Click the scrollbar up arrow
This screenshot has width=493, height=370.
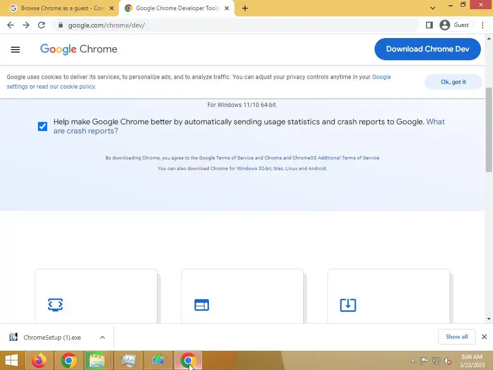(489, 39)
